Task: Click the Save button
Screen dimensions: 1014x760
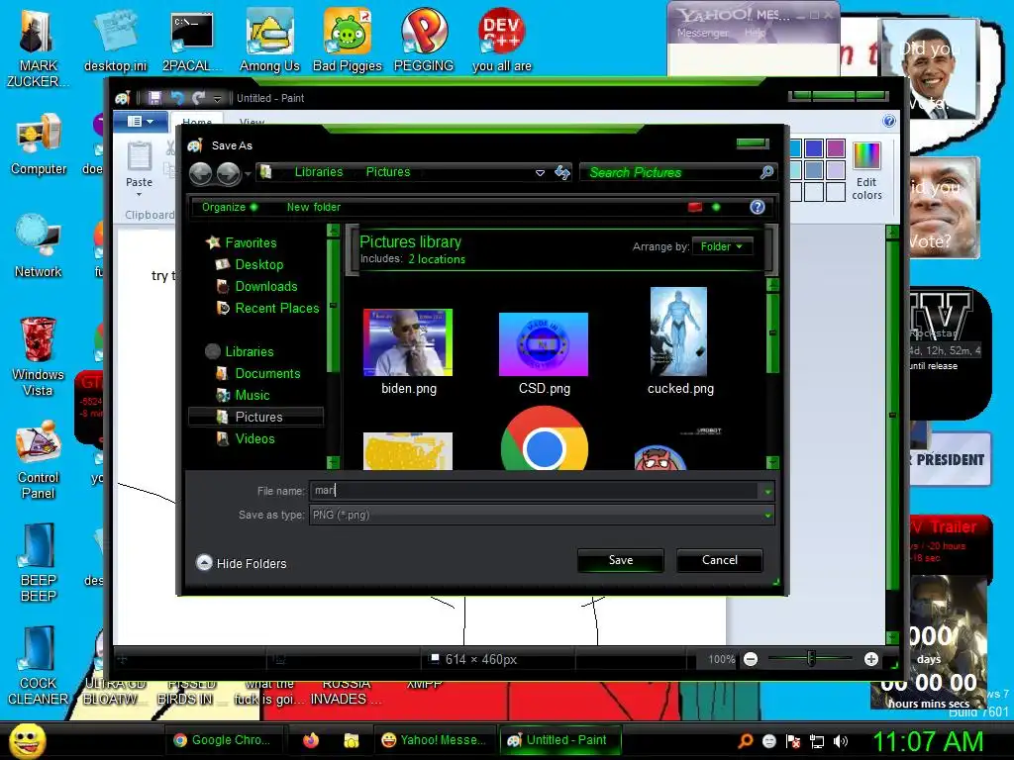Action: point(621,560)
